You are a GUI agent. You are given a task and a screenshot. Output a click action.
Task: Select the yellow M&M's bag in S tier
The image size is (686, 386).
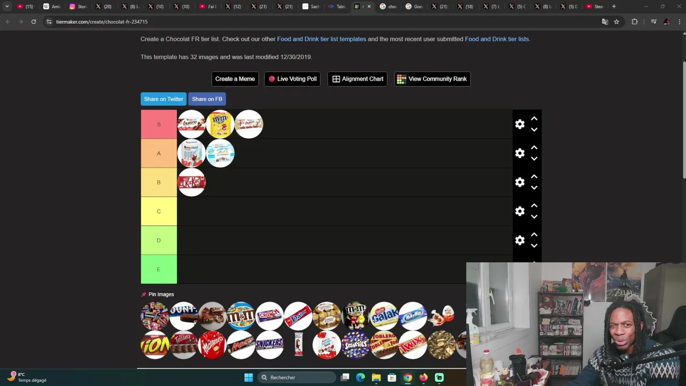coord(220,124)
